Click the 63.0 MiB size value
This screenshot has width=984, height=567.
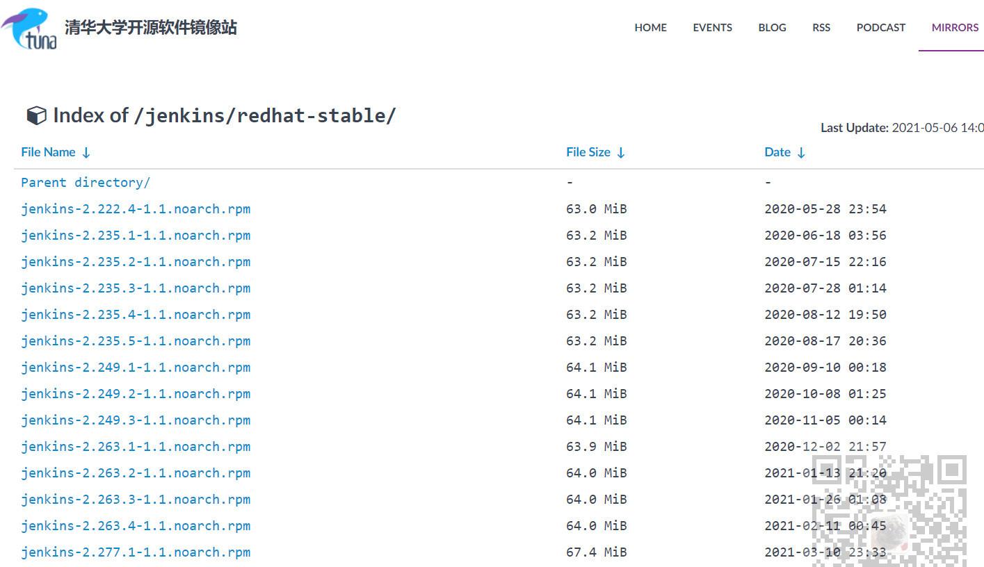(596, 208)
